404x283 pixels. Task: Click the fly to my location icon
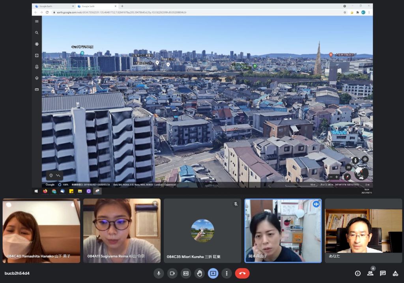365,159
